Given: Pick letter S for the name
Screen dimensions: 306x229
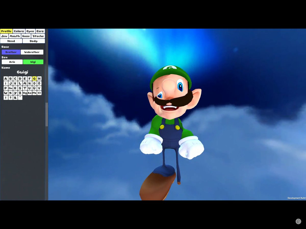Looking at the screenshot, I should pos(20,88).
